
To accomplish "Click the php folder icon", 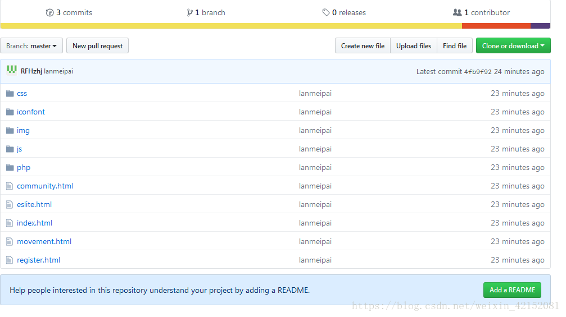I will tap(10, 168).
